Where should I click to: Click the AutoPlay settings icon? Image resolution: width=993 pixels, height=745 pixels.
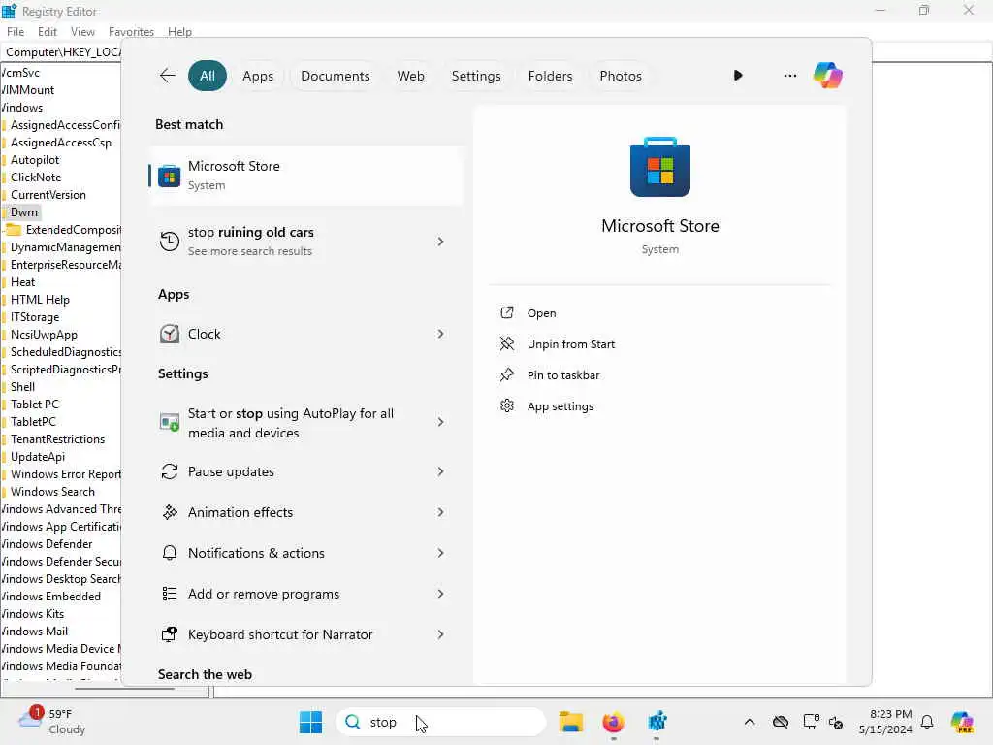169,423
